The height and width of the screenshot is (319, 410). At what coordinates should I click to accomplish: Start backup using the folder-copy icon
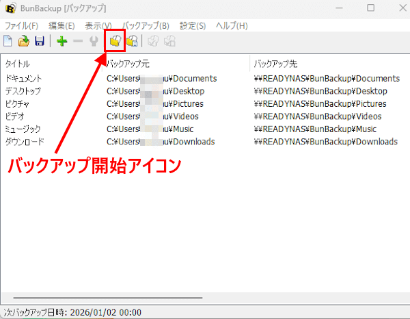pyautogui.click(x=115, y=40)
